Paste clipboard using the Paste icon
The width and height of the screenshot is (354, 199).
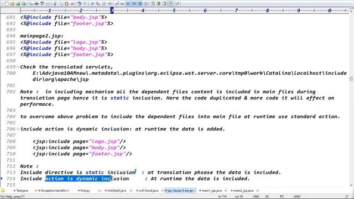(66, 4)
